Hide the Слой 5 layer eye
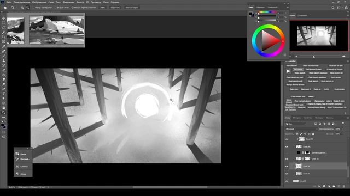Image resolution: width=350 pixels, height=196 pixels. pos(287,181)
